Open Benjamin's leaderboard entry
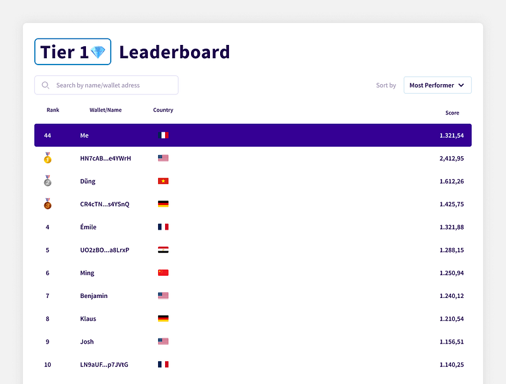Image resolution: width=506 pixels, height=384 pixels. pos(94,296)
